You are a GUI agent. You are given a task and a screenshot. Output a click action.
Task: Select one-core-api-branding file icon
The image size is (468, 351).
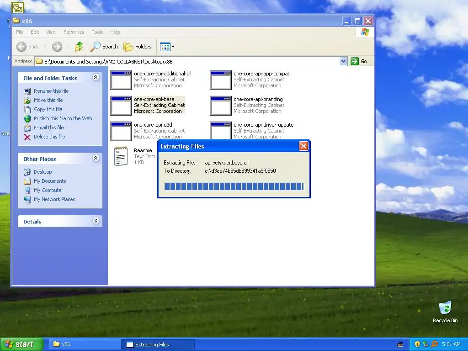coord(221,106)
